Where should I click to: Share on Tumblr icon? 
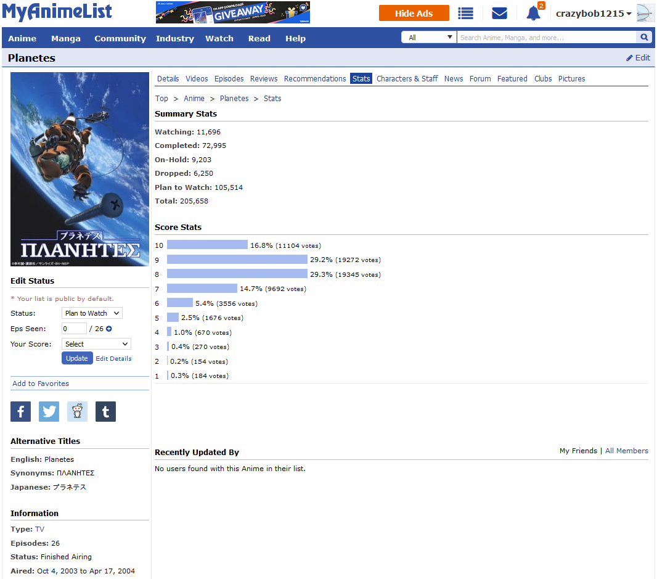tap(105, 411)
